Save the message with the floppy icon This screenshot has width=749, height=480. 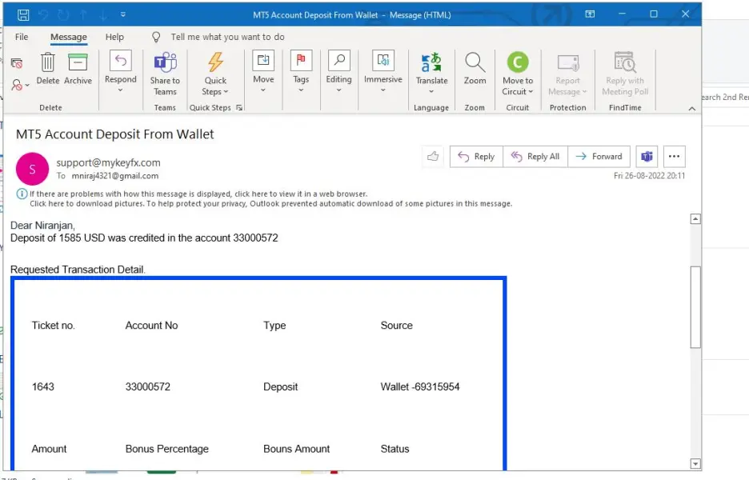pos(23,14)
